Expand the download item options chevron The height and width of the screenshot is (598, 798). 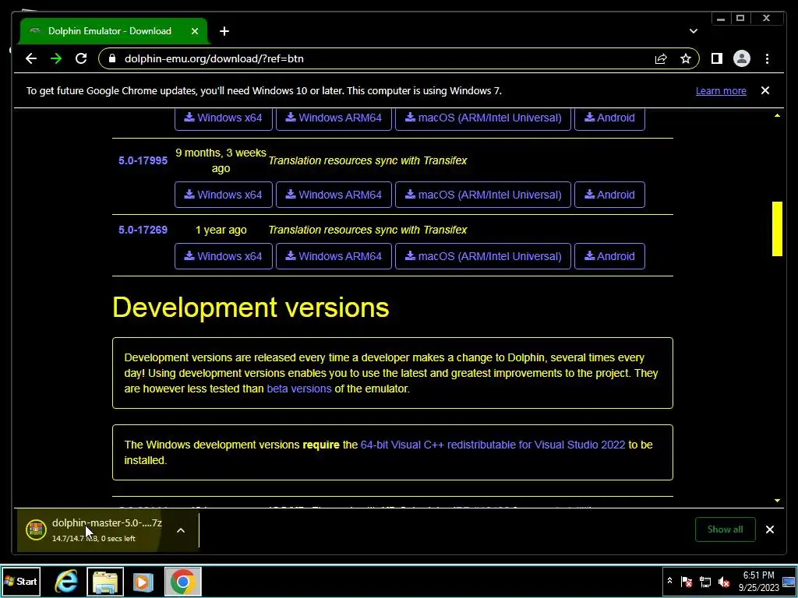coord(181,530)
